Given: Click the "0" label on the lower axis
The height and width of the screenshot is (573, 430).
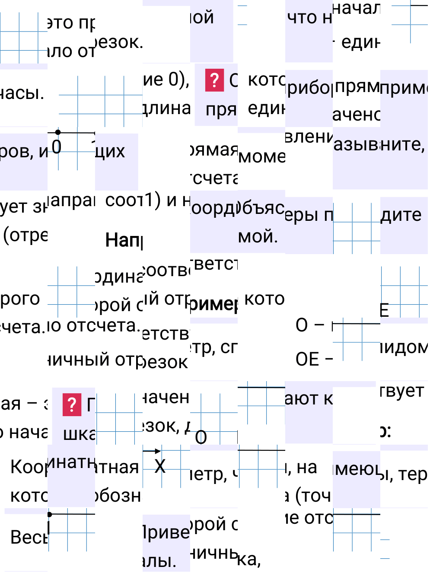Looking at the screenshot, I should point(202,436).
